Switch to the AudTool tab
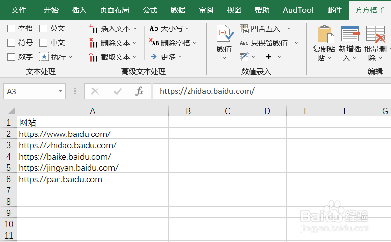Viewport: 391px width, 242px height. point(298,10)
